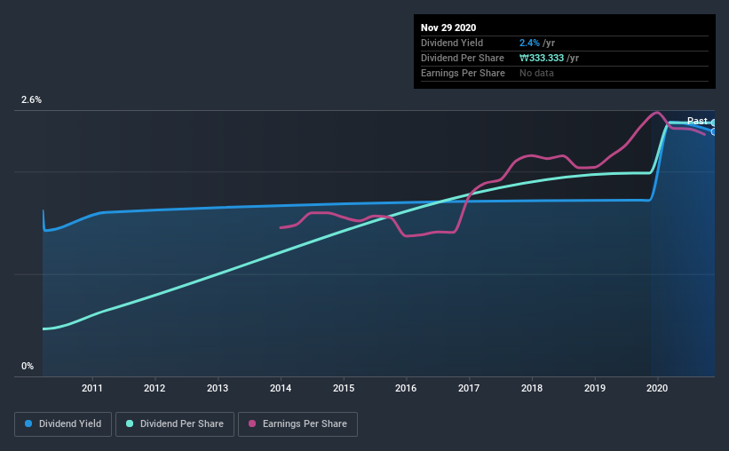Select the 2014 label on the time axis
The image size is (729, 451).
[281, 388]
